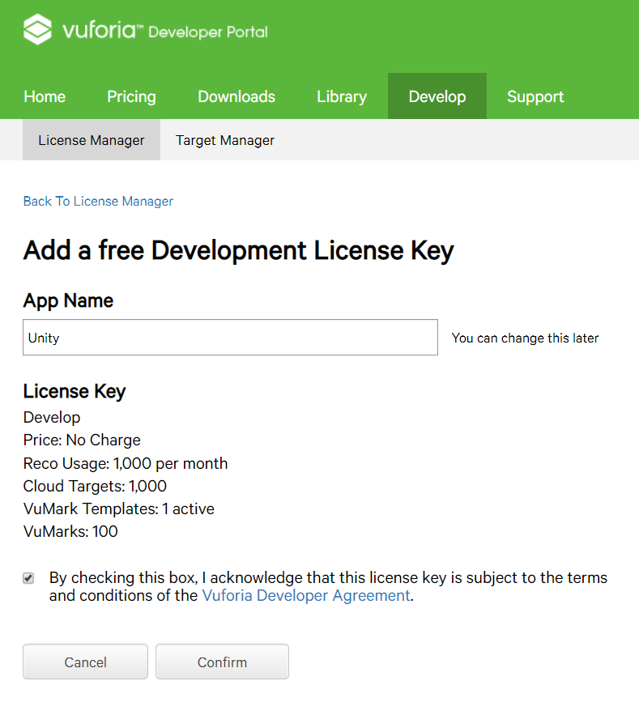Open the Support menu
This screenshot has height=715, width=639.
pos(535,96)
